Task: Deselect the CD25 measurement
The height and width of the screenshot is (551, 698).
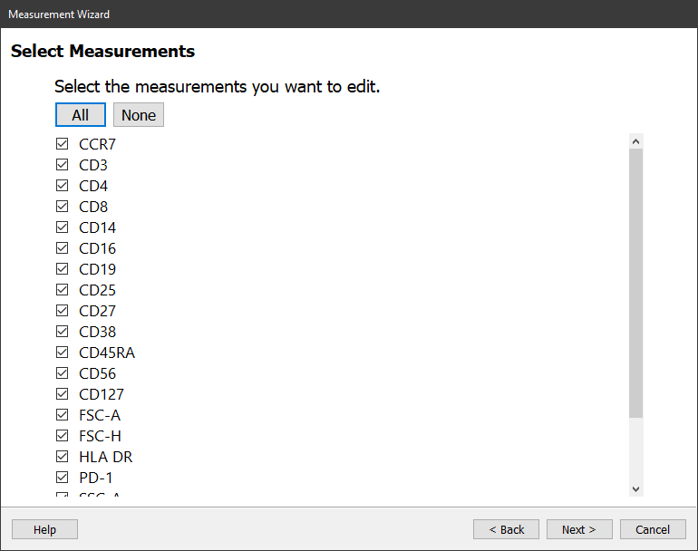Action: 63,290
